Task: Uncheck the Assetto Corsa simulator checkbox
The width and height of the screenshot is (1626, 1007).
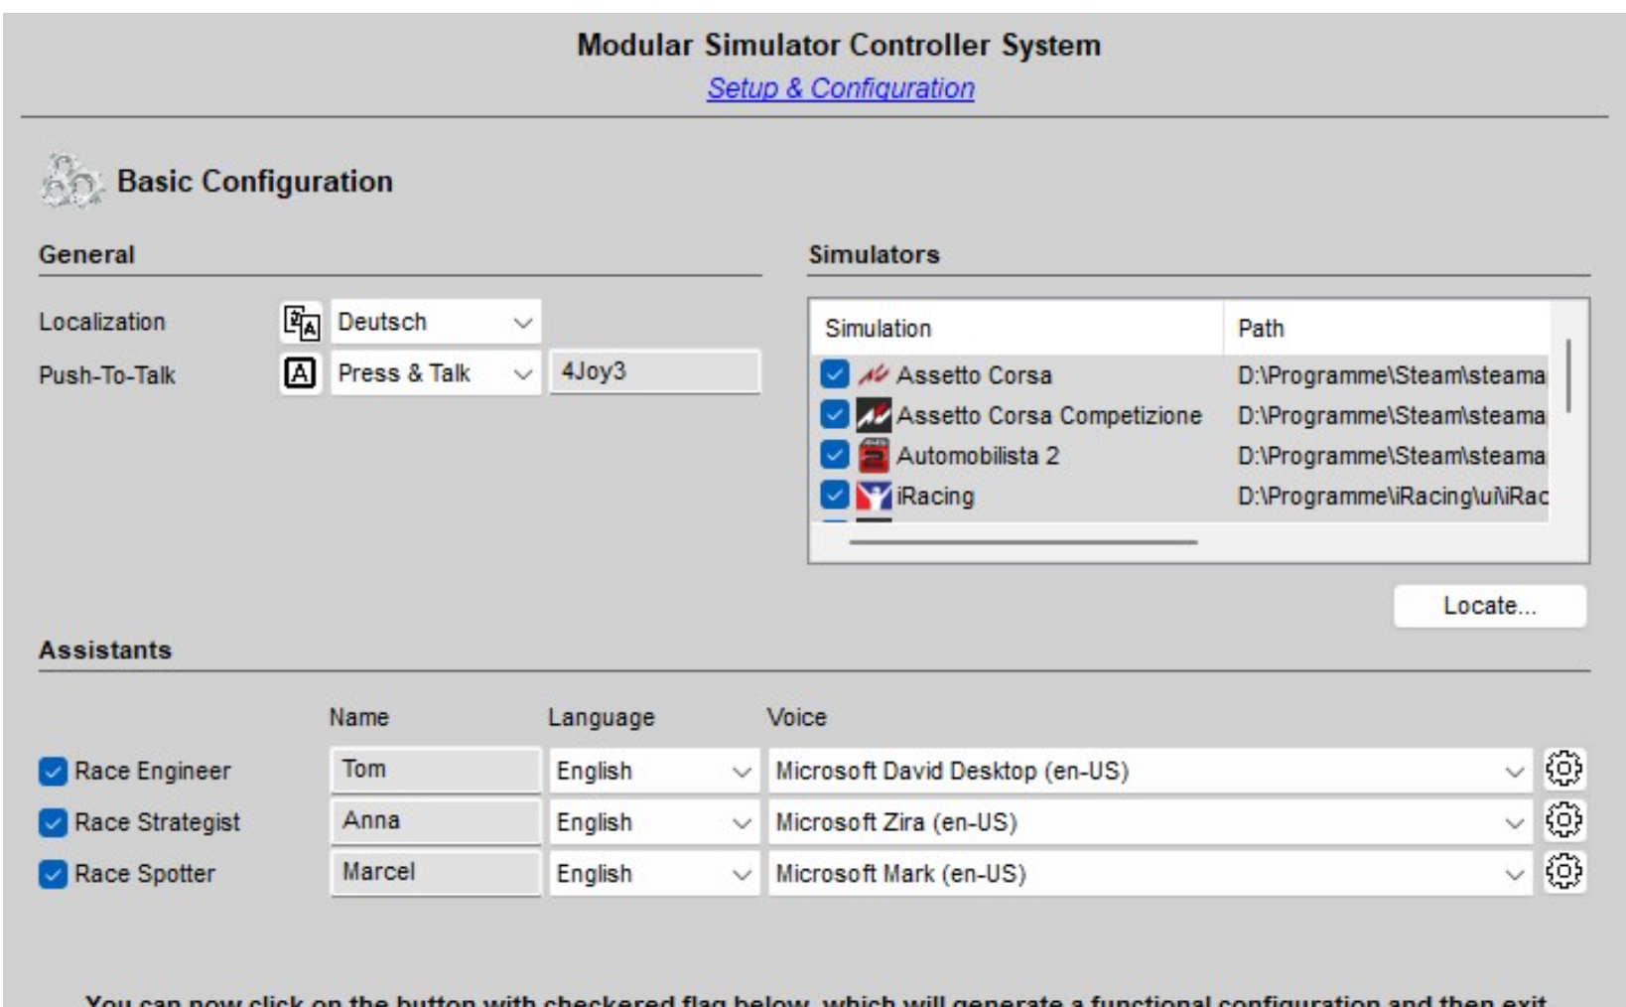Action: pyautogui.click(x=835, y=375)
